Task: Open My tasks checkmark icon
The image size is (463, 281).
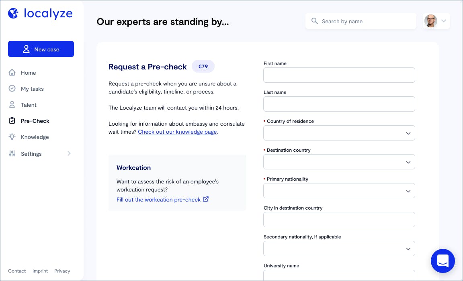Action: pyautogui.click(x=12, y=88)
